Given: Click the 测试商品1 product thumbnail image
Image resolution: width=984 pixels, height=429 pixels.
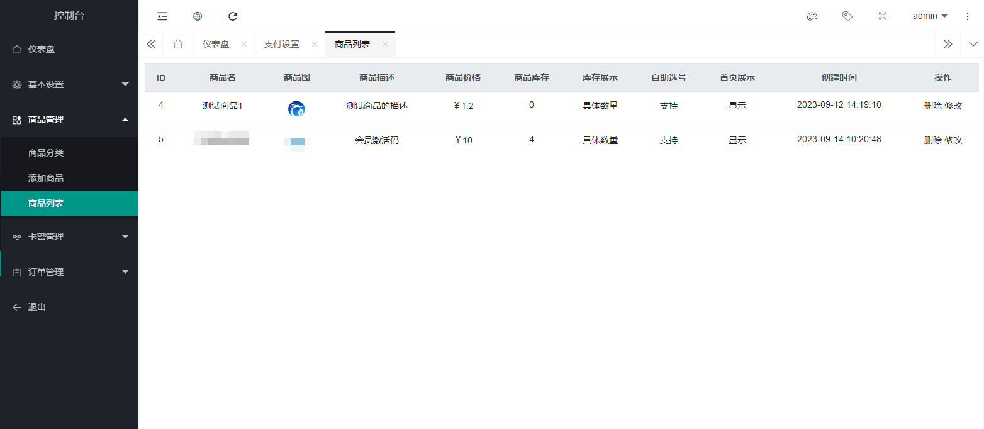Looking at the screenshot, I should click(x=296, y=109).
